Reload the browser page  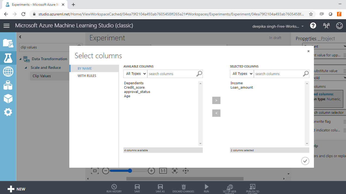pos(23,14)
